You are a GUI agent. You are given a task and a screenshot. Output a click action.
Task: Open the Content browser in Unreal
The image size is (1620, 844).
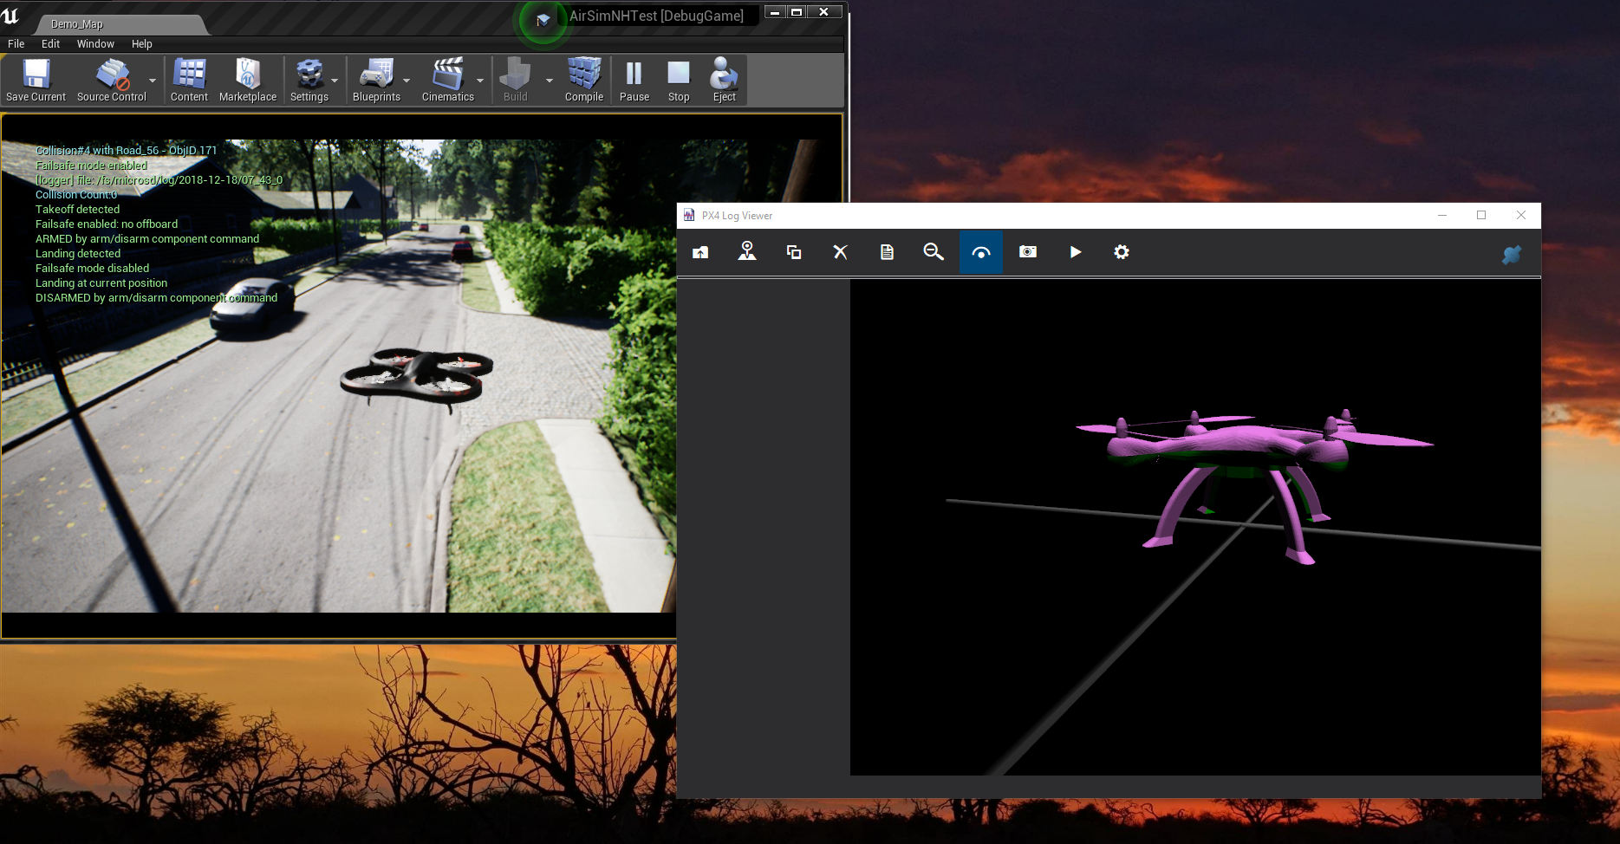pyautogui.click(x=189, y=80)
